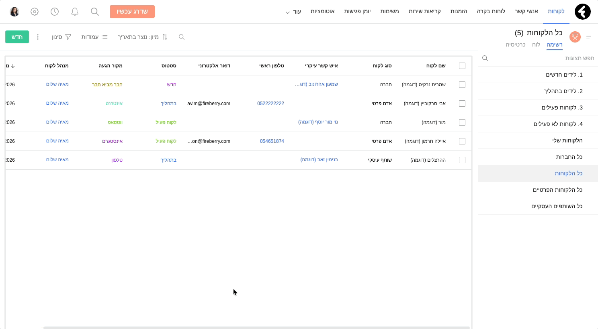
Task: Select view כל הלקוחות הפרטיים
Action: point(538,190)
